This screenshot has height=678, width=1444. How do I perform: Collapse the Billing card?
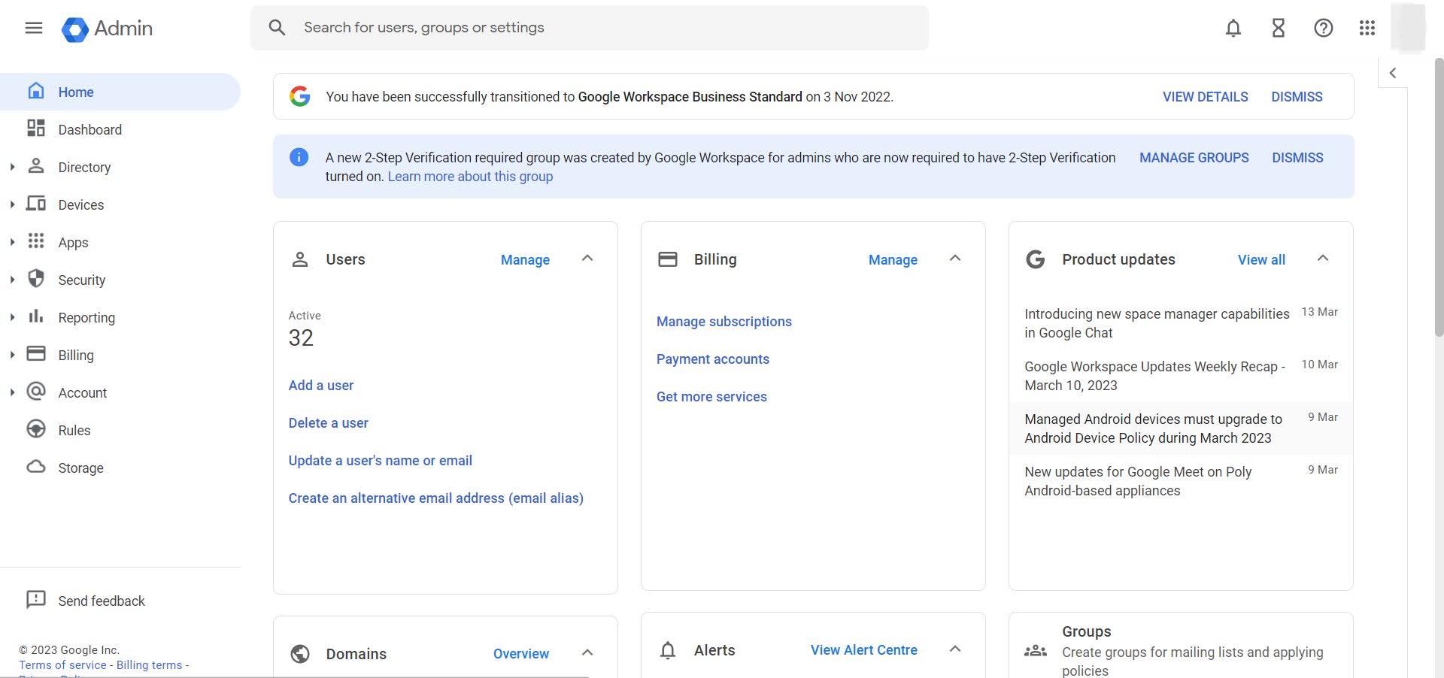(955, 259)
